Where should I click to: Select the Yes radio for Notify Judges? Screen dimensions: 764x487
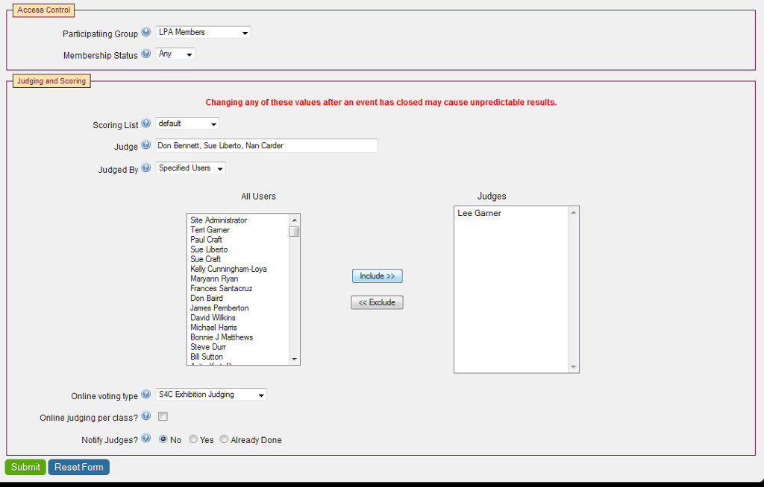(193, 440)
